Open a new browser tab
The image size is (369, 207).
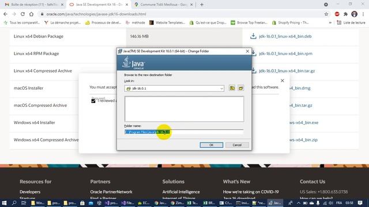tap(202, 5)
